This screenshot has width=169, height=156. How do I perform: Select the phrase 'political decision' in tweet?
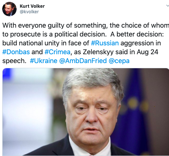coord(80,34)
